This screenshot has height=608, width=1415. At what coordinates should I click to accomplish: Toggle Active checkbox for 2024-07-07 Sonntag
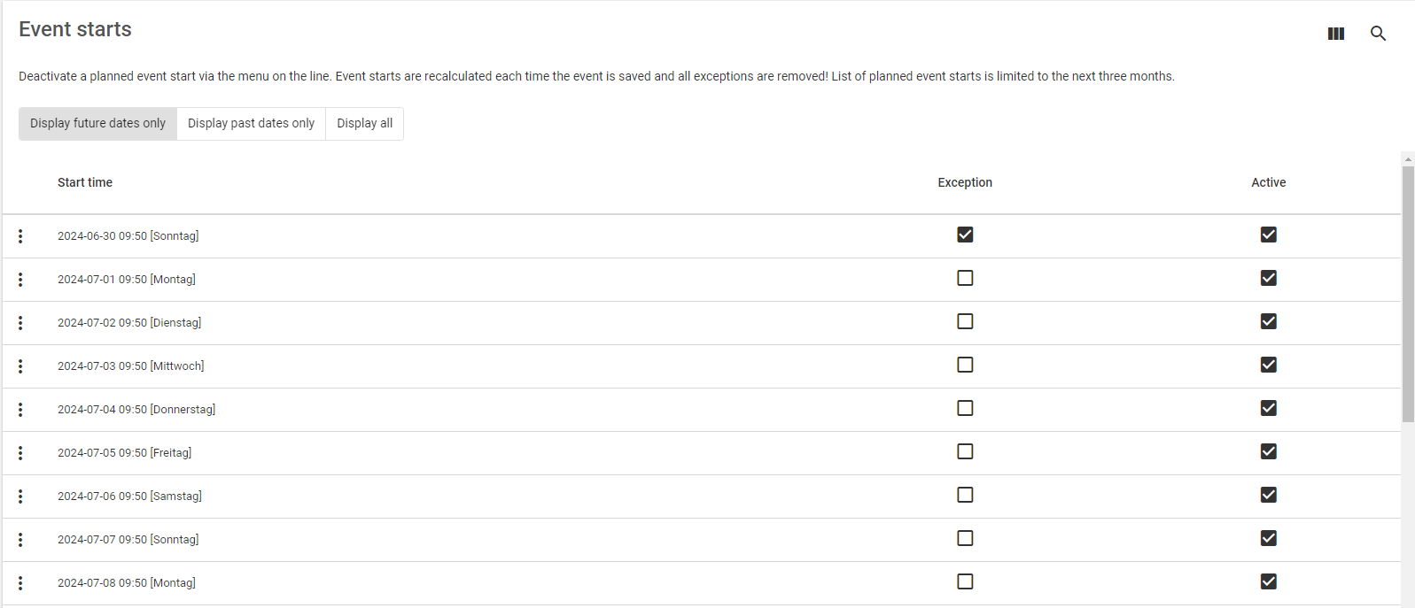point(1268,538)
